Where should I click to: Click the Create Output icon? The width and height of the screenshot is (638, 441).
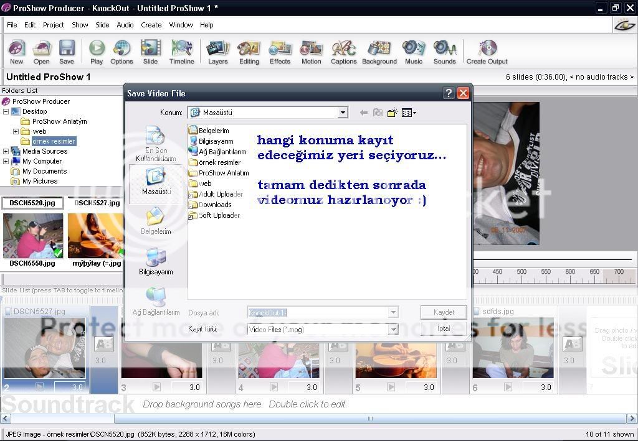coord(486,49)
